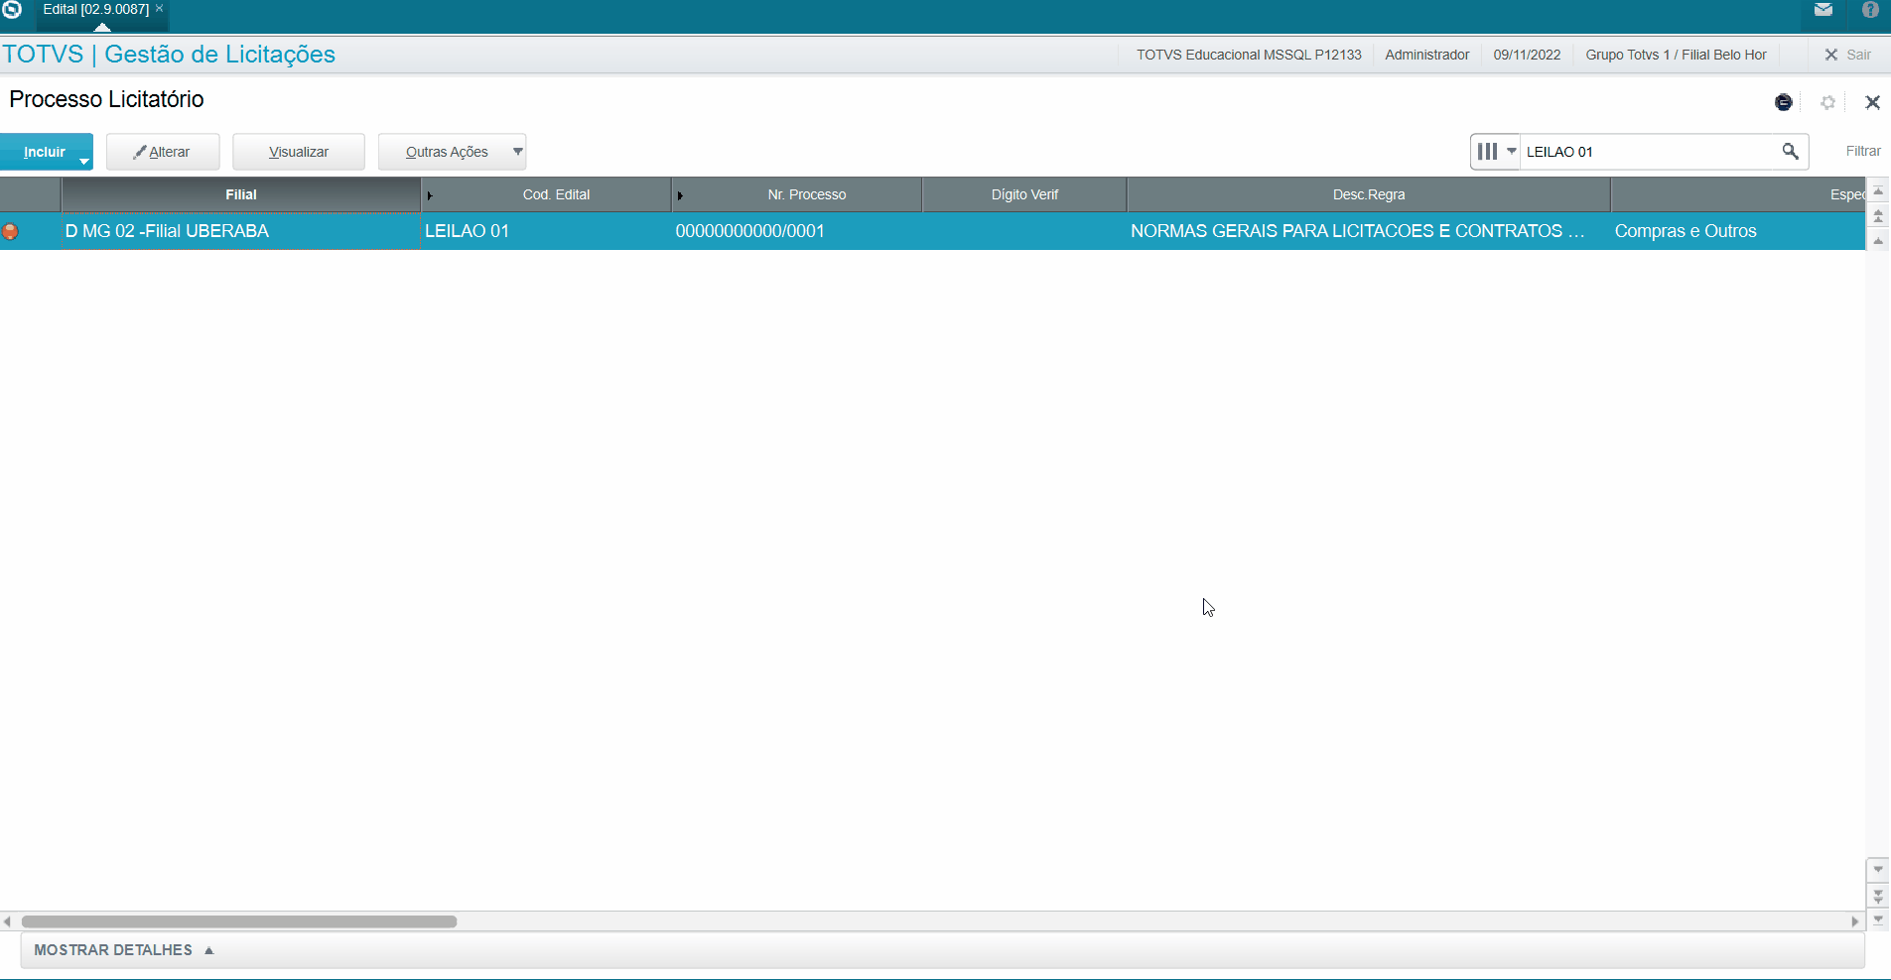1891x980 pixels.
Task: Click 'TOTVS Educacional MSSQL P12133' environment label
Action: click(1249, 55)
